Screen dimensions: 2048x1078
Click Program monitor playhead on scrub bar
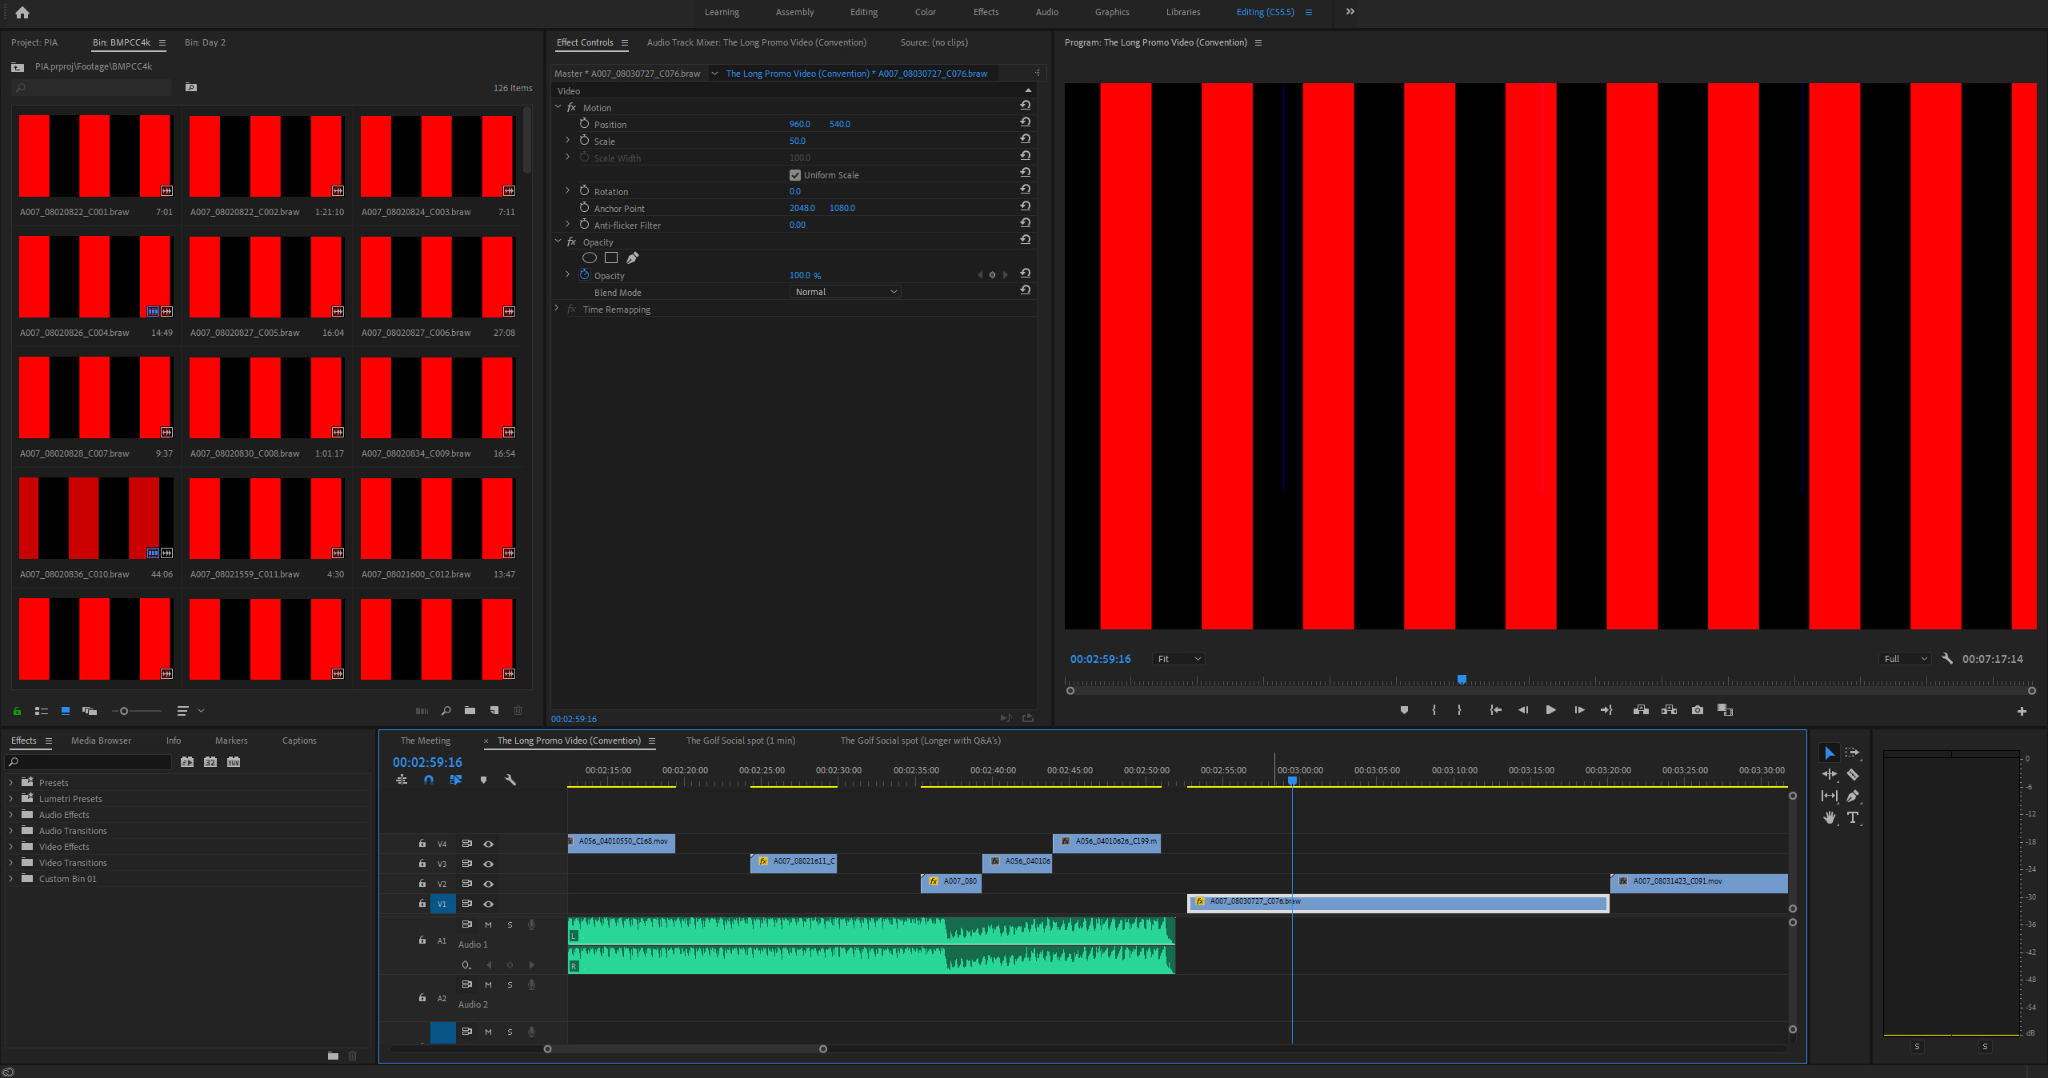coord(1462,680)
